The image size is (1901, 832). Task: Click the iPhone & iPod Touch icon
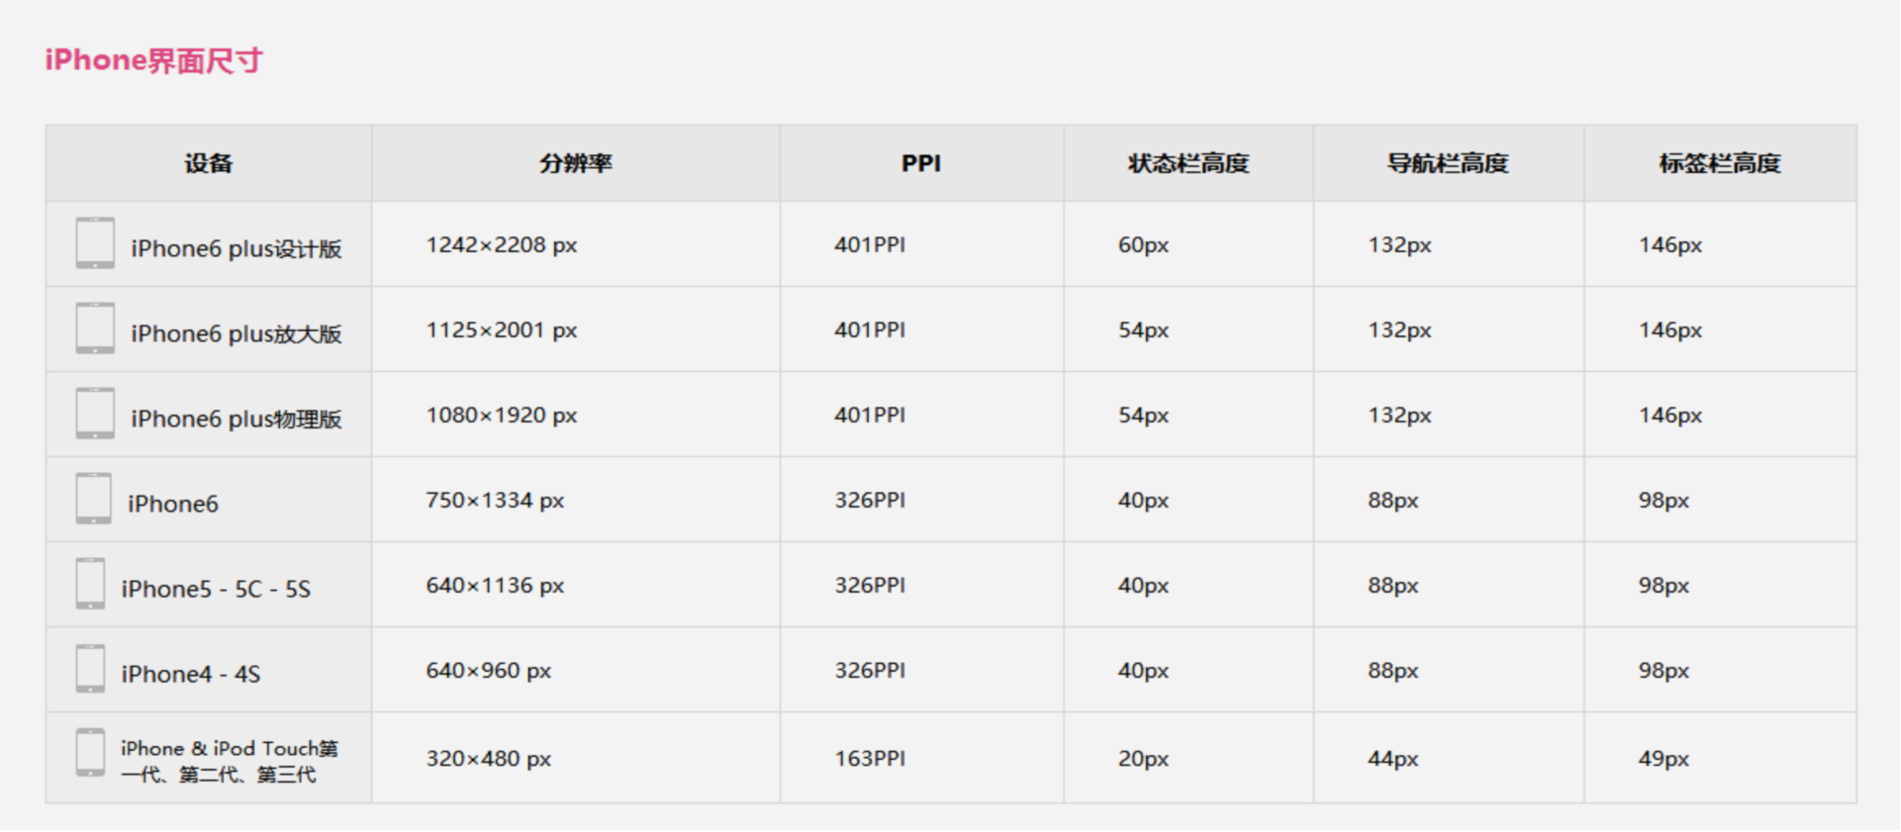tap(90, 753)
